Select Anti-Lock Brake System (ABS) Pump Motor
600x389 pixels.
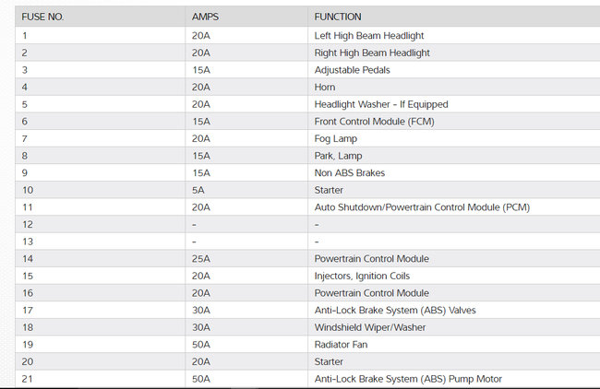(408, 379)
